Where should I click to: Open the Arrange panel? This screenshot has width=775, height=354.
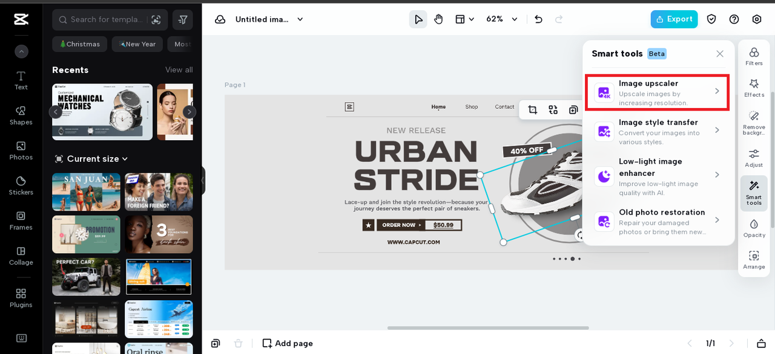pos(754,260)
